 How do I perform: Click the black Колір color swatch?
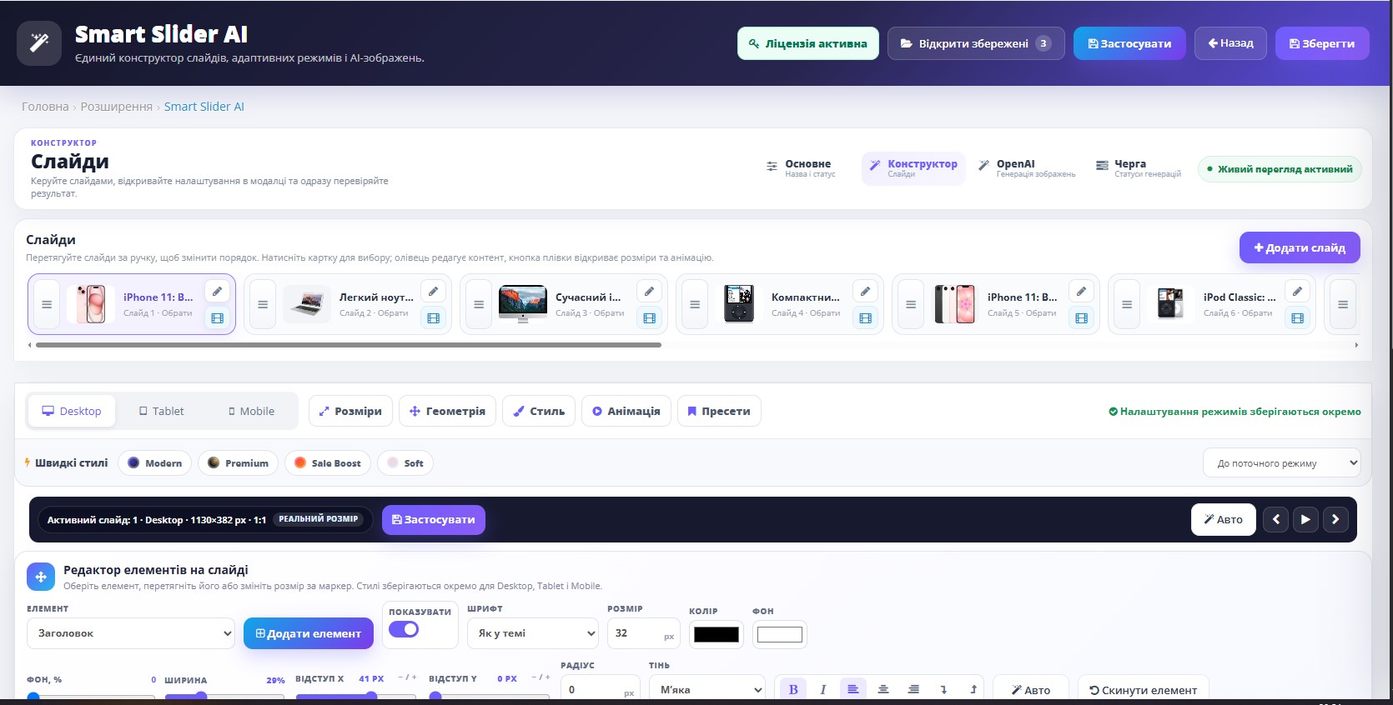(717, 634)
